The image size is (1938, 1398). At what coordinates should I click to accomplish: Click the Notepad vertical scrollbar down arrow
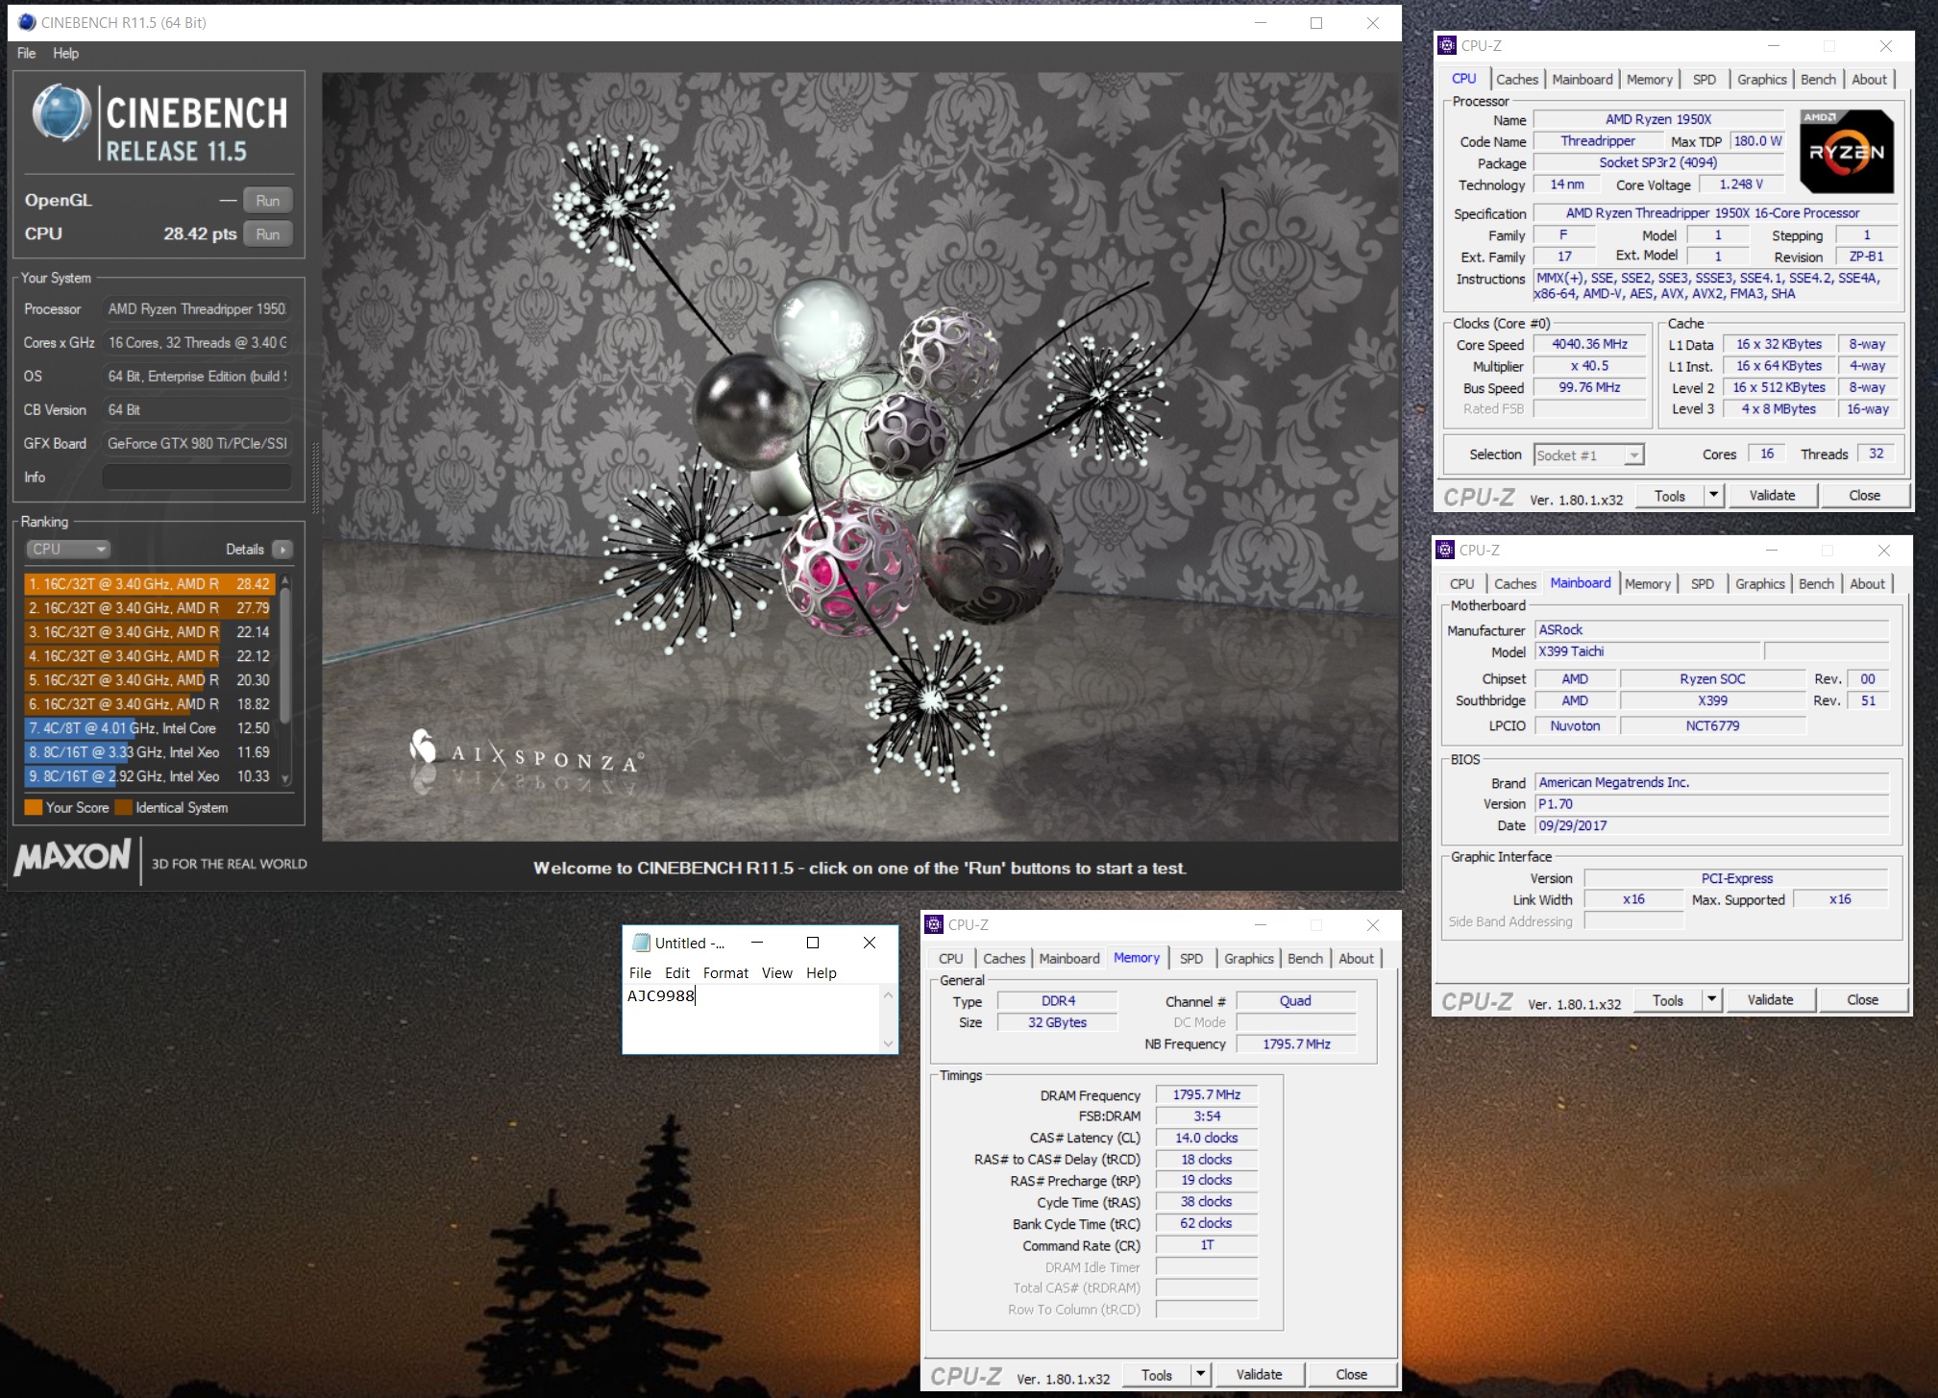[888, 1043]
